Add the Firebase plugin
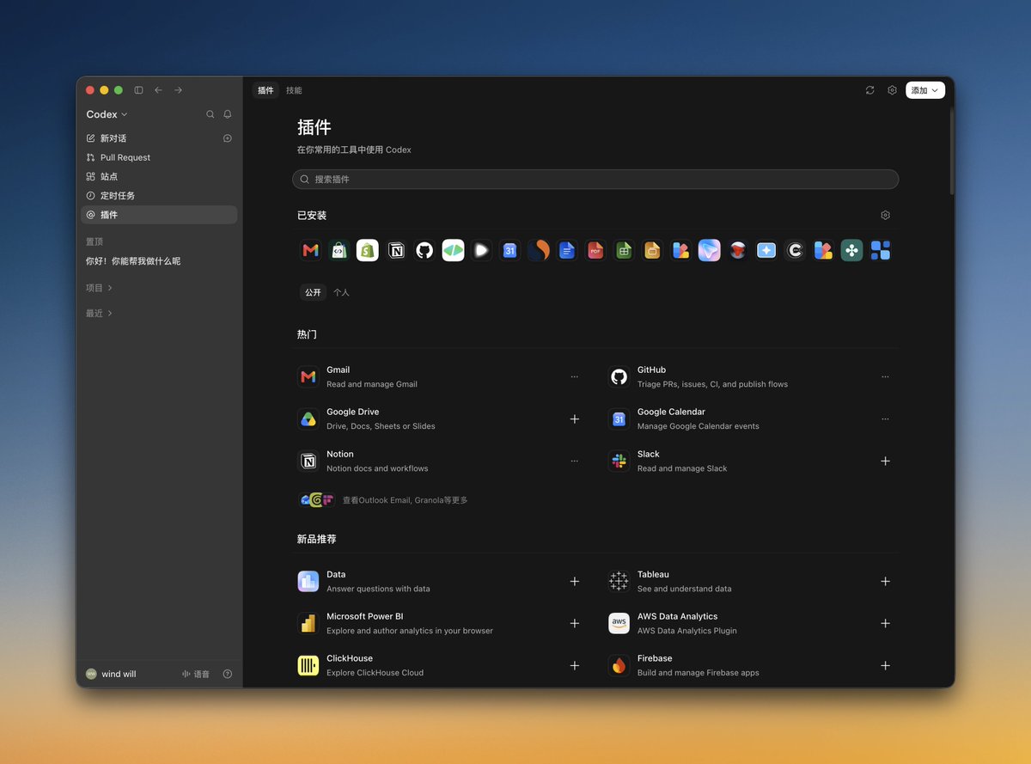The height and width of the screenshot is (764, 1031). pos(885,665)
